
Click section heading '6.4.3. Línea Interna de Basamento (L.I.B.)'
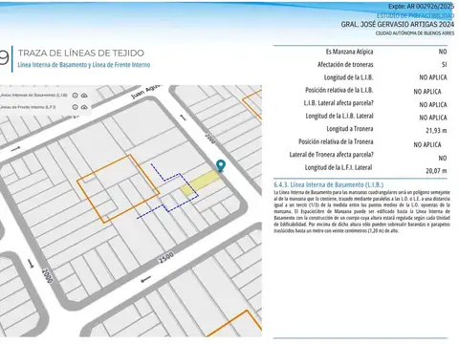pos(329,184)
